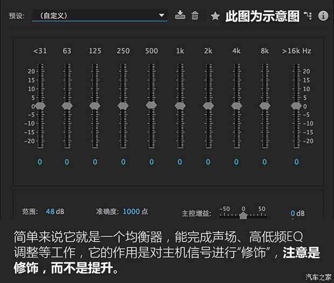Click the 500 Hz band slider

pyautogui.click(x=151, y=105)
